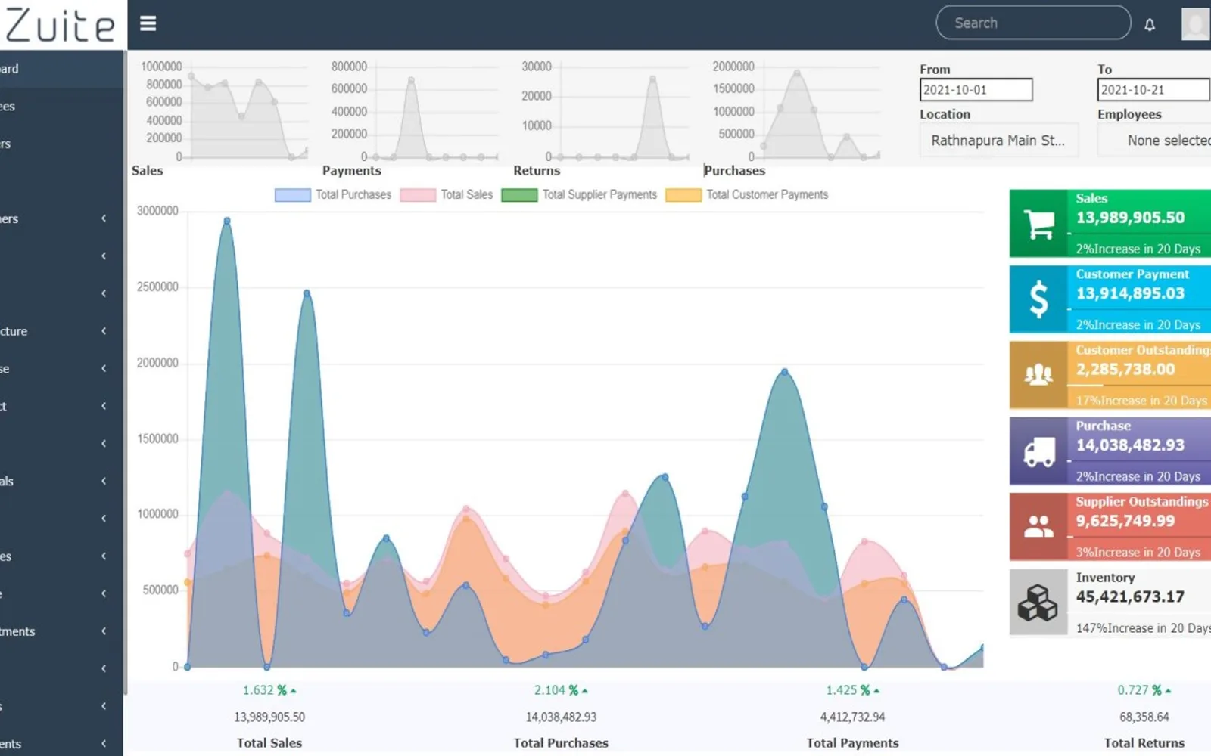This screenshot has width=1211, height=756.
Task: Click the Supplier Outstandings users icon
Action: [x=1038, y=526]
